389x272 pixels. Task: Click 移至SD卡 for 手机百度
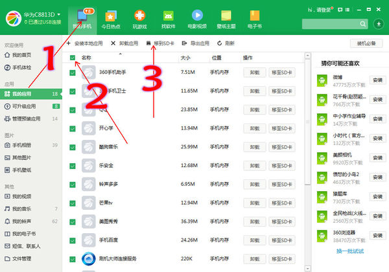coord(282,240)
